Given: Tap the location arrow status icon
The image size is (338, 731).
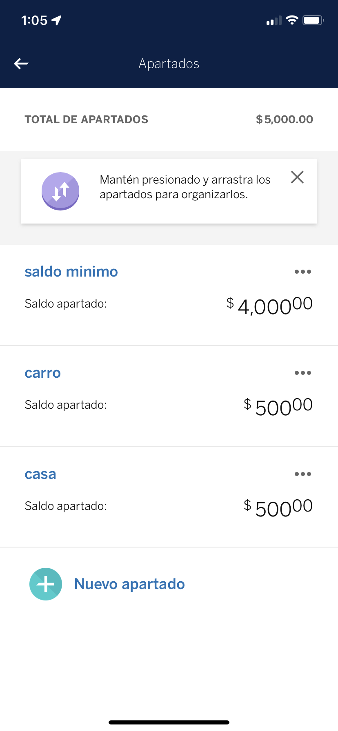Looking at the screenshot, I should tap(57, 20).
